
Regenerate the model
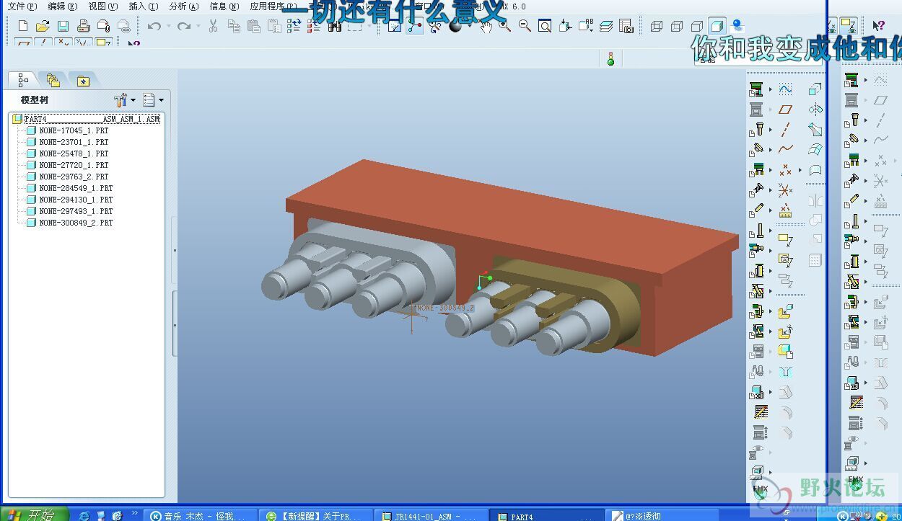coord(294,27)
